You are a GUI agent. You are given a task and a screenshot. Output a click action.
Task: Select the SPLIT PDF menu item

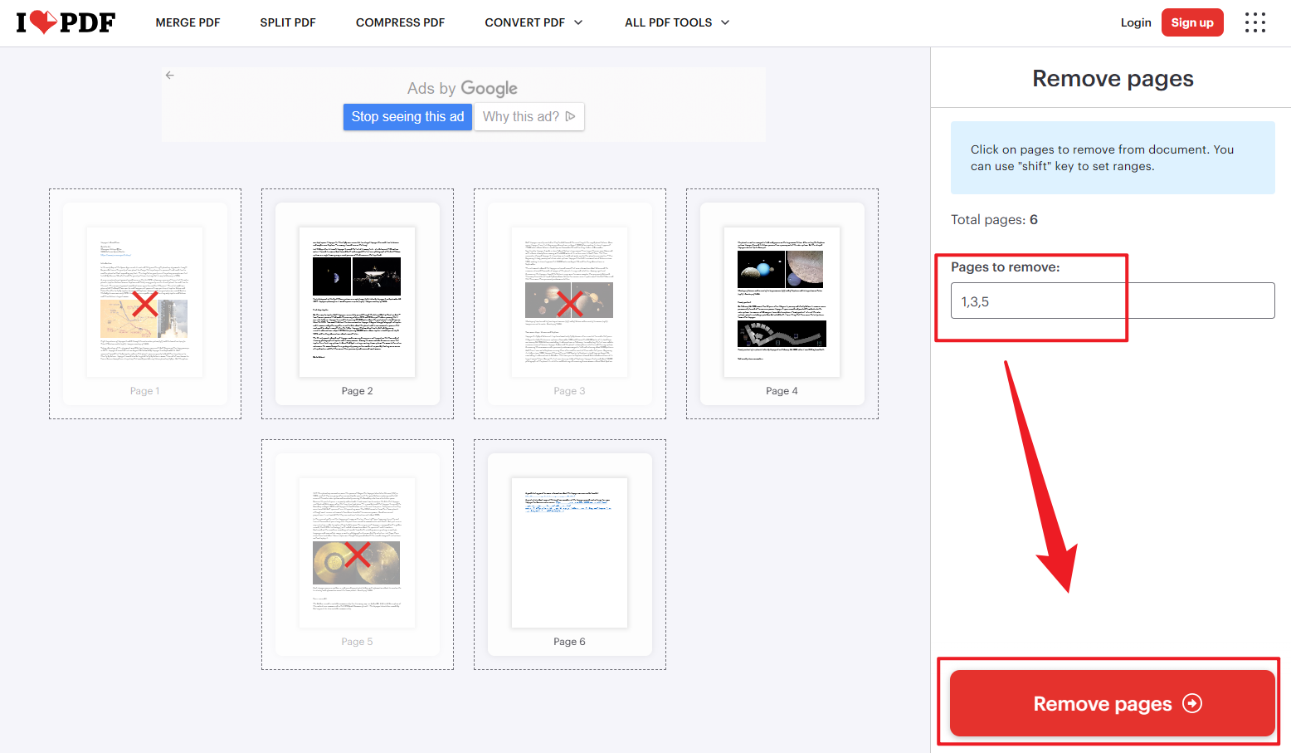coord(287,22)
